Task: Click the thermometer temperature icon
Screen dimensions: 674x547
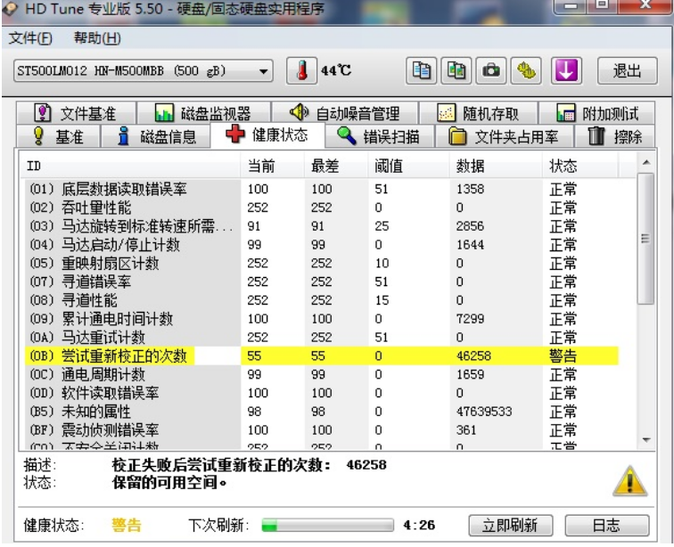Action: click(x=302, y=70)
